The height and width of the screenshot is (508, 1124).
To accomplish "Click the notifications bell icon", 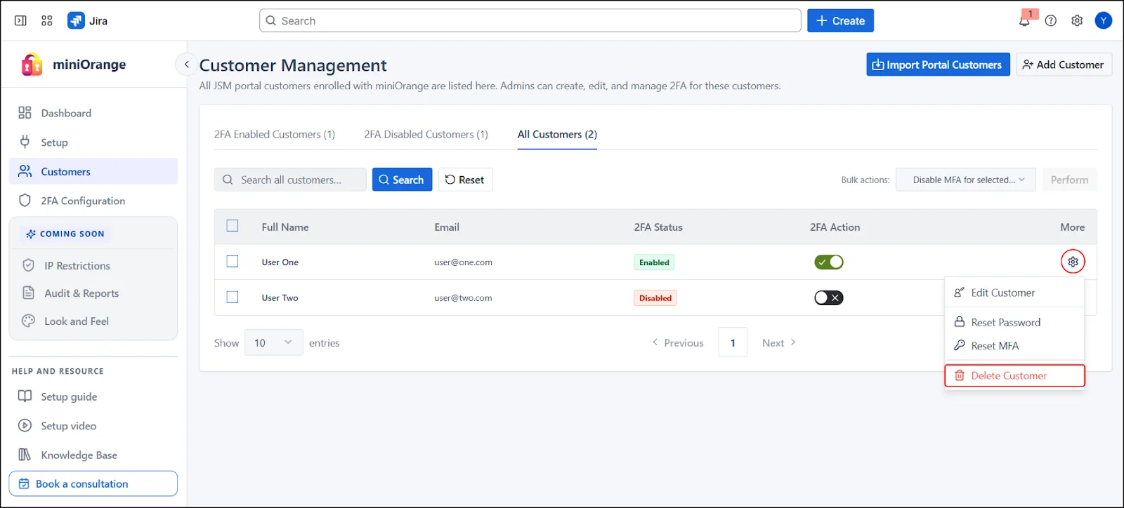I will [x=1024, y=21].
